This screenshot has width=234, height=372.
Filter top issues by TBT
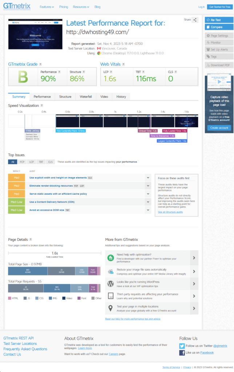tap(41, 162)
